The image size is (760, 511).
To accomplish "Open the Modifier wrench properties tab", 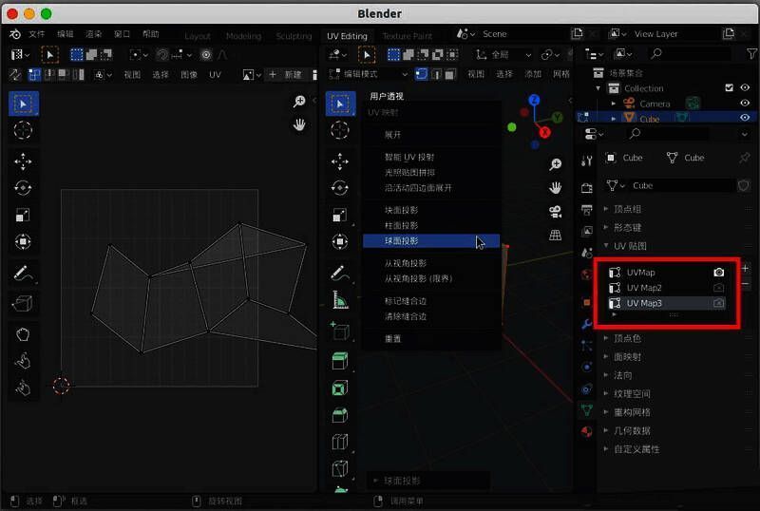I will pos(586,325).
